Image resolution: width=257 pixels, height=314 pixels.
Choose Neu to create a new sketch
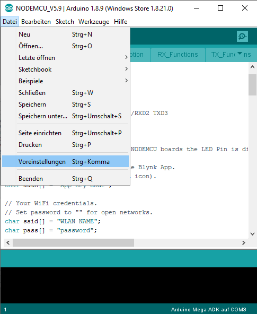65,34
